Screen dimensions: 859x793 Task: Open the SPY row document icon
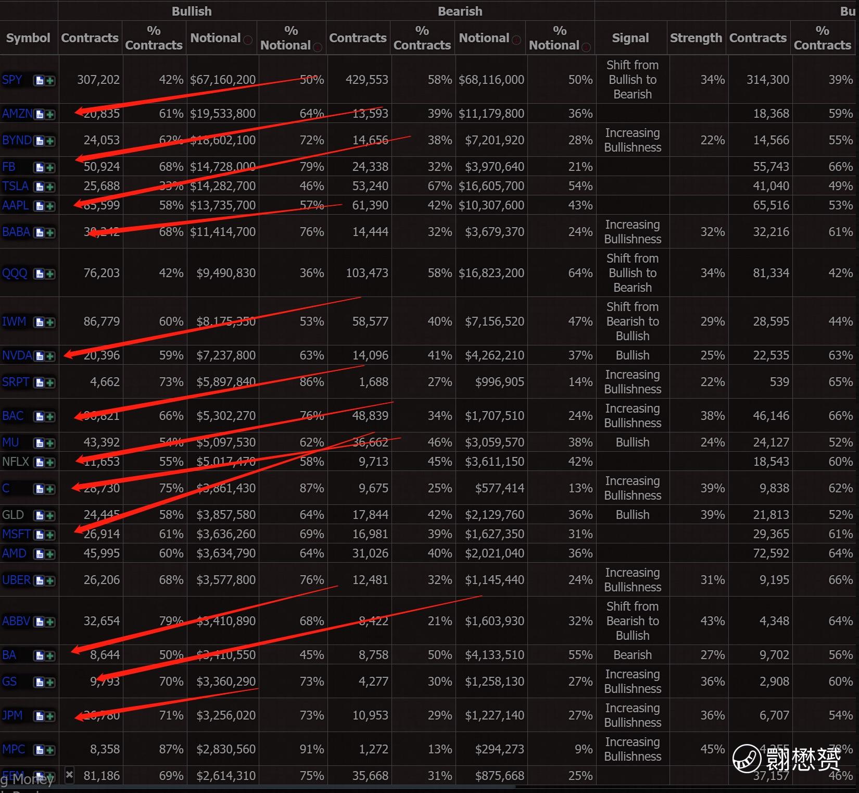[x=39, y=81]
